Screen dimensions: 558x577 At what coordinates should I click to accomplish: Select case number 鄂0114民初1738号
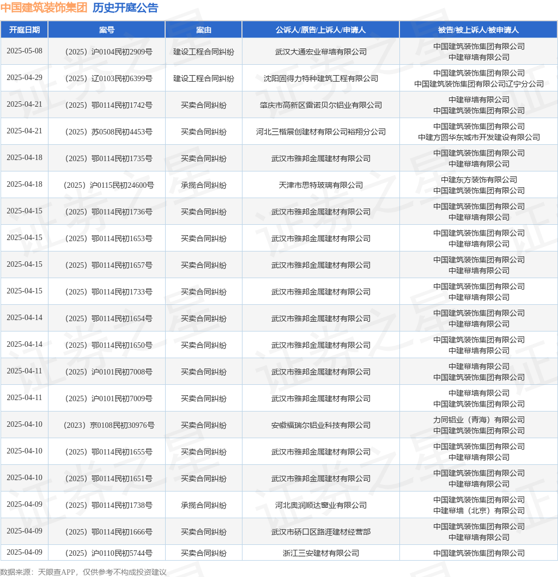[122, 505]
